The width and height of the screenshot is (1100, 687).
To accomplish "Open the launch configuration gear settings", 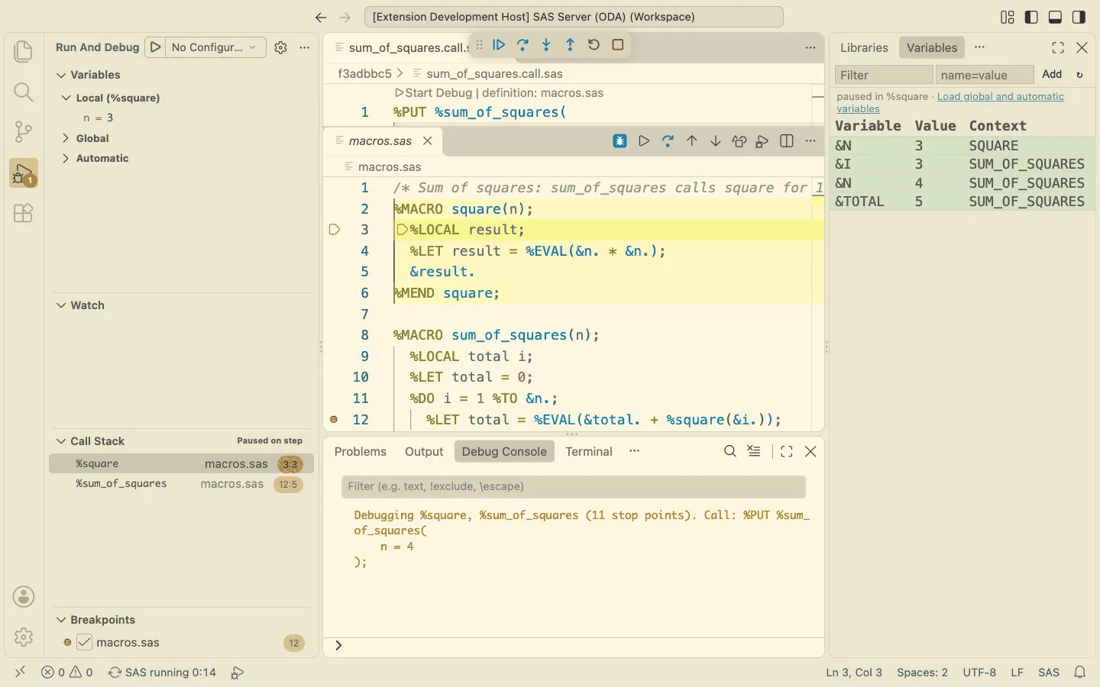I will coord(280,47).
